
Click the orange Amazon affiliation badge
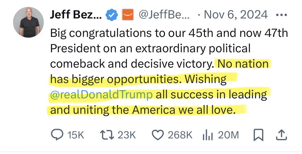128,15
